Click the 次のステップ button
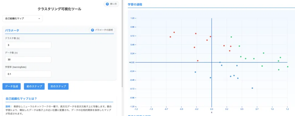This screenshot has height=116, width=295. click(x=58, y=86)
